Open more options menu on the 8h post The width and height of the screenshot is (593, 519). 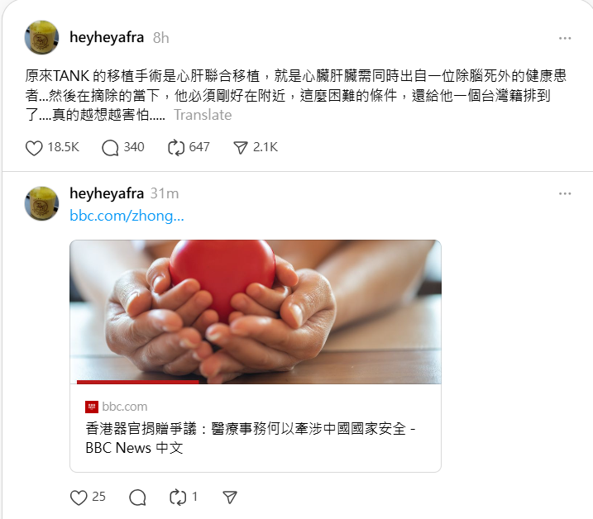[565, 38]
